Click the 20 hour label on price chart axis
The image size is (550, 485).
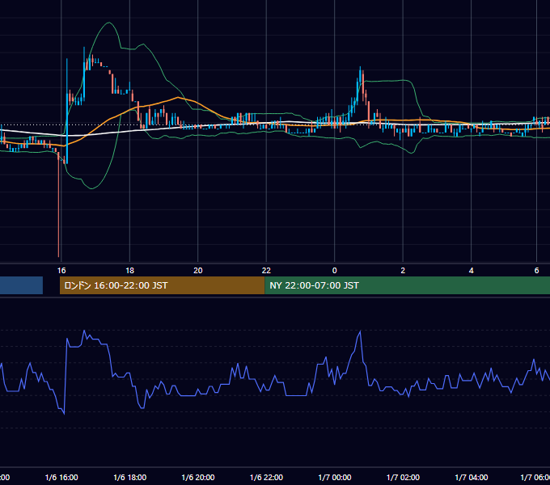point(198,271)
